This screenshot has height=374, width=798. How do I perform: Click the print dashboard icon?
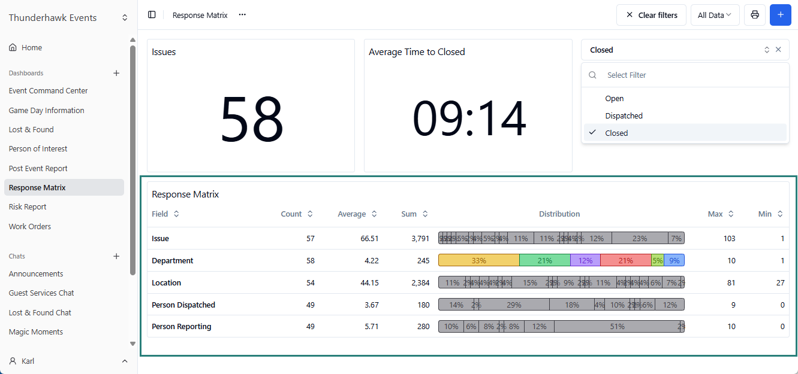tap(754, 15)
